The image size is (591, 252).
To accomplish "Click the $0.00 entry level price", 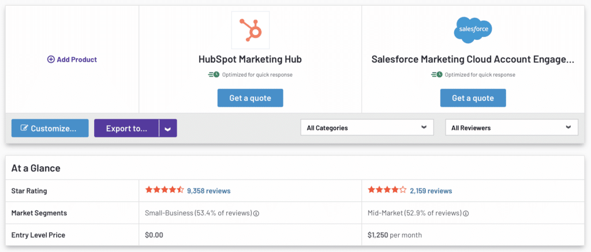I will click(154, 235).
